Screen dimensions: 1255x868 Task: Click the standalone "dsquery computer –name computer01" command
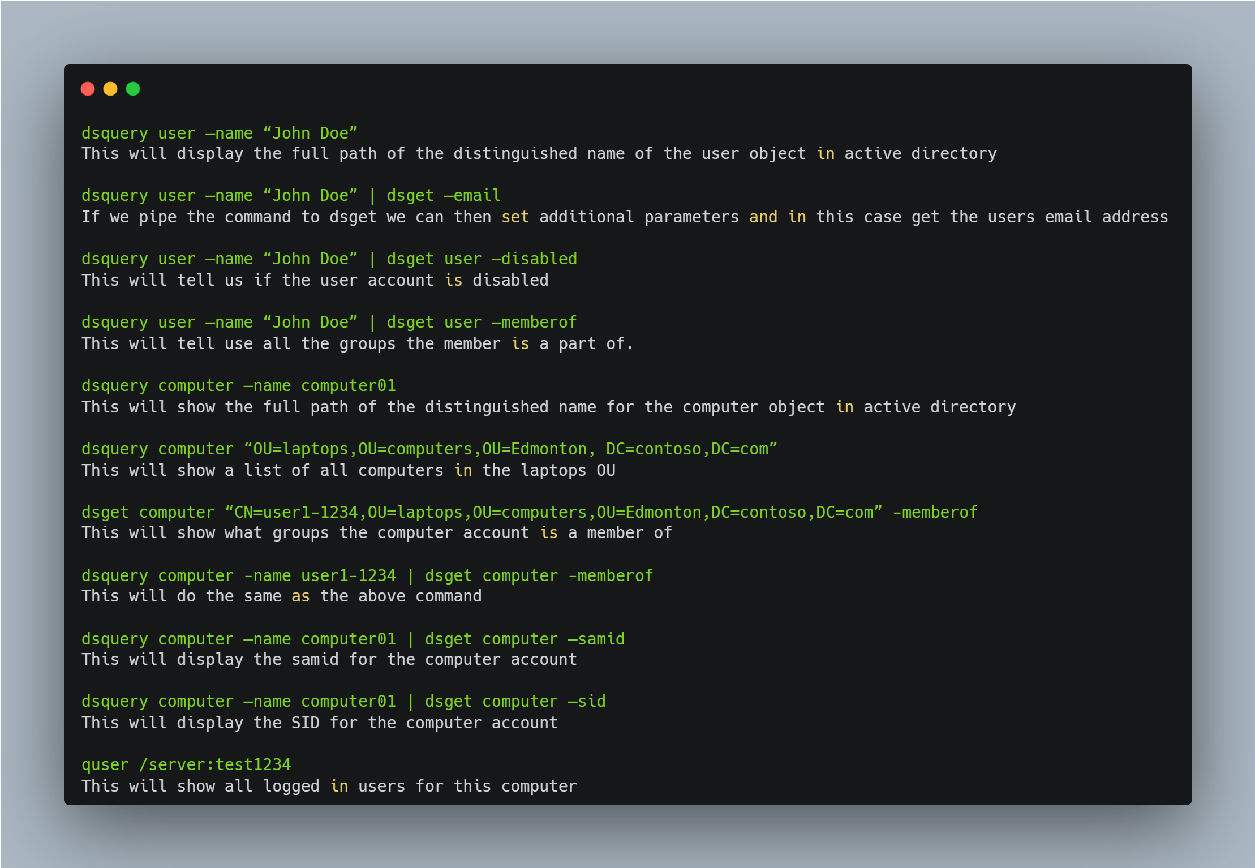click(239, 386)
